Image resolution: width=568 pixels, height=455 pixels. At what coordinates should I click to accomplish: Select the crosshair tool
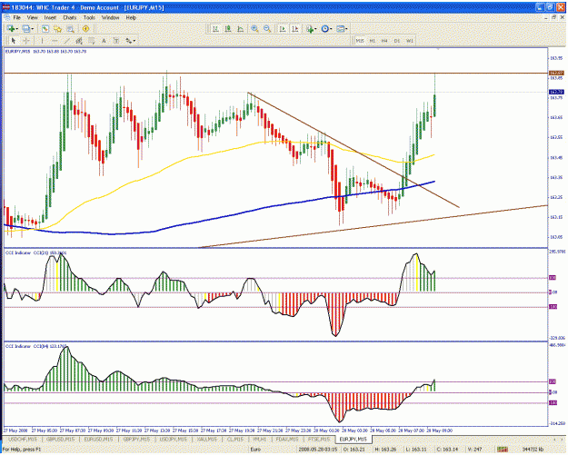(26, 41)
